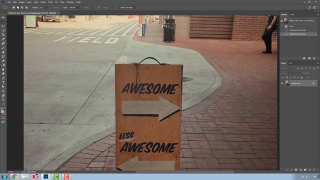Image resolution: width=320 pixels, height=180 pixels.
Task: Select the Zoom tool
Action: pyautogui.click(x=3, y=100)
